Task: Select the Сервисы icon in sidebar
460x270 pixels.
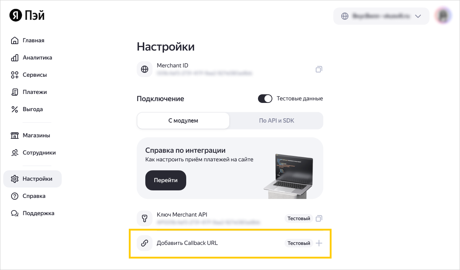Action: tap(15, 75)
